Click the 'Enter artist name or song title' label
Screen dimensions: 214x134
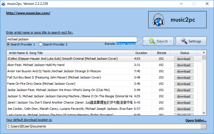pos(40,32)
